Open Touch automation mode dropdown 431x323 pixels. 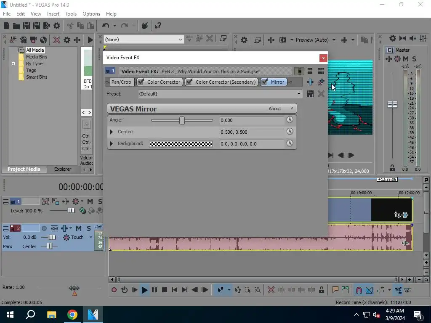coord(90,237)
